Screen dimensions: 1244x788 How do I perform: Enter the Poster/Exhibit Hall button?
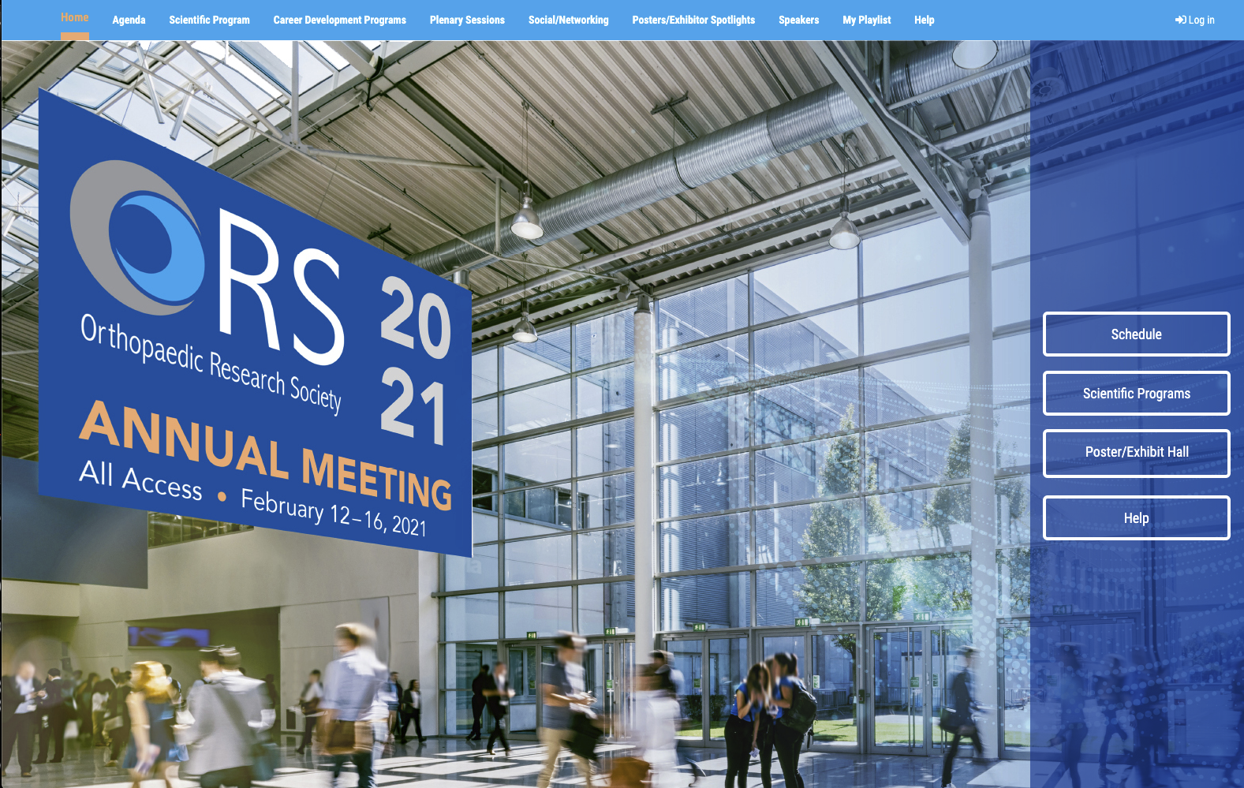coord(1136,453)
